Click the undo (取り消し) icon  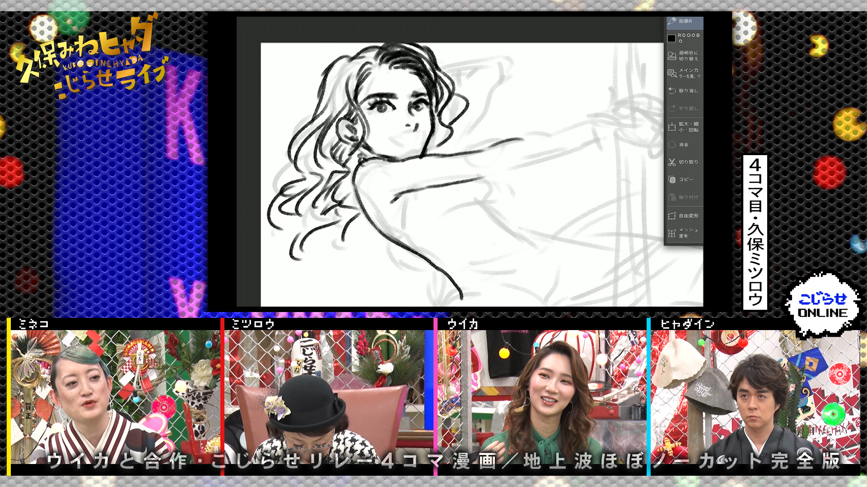pos(672,91)
